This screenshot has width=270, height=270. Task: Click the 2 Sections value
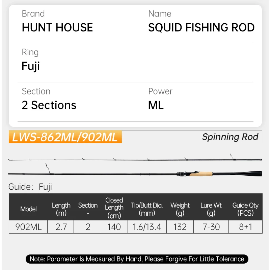click(x=49, y=105)
